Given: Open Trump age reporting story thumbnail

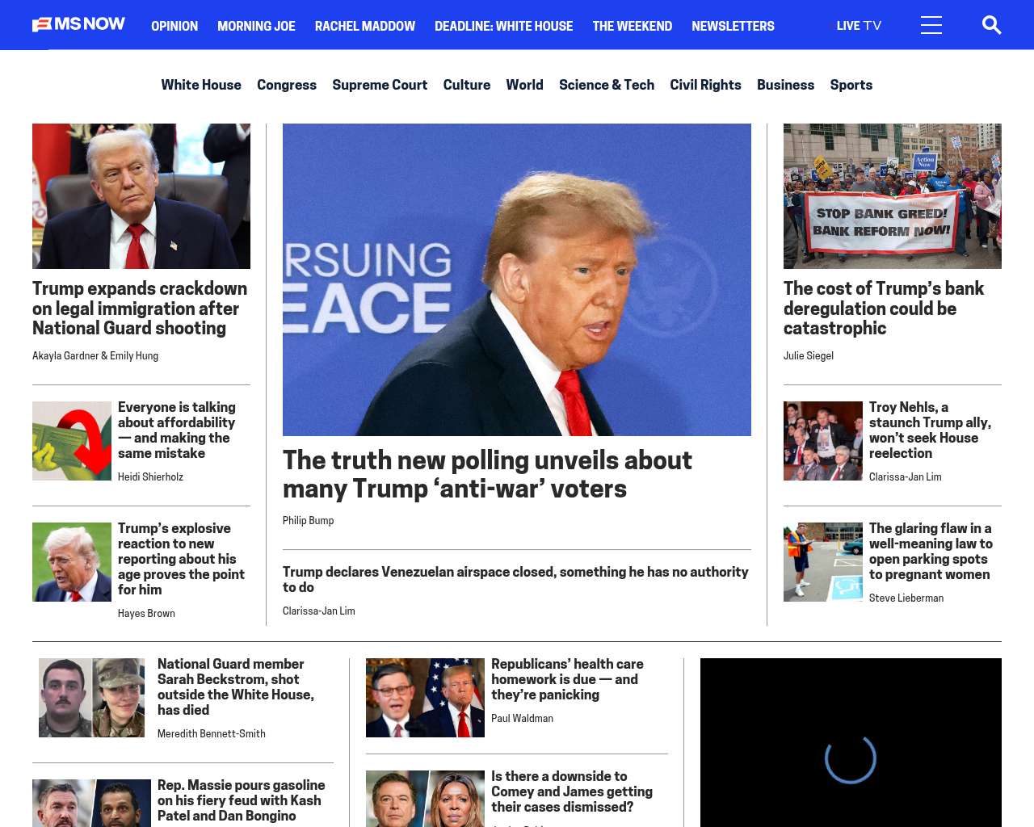Looking at the screenshot, I should click(72, 562).
